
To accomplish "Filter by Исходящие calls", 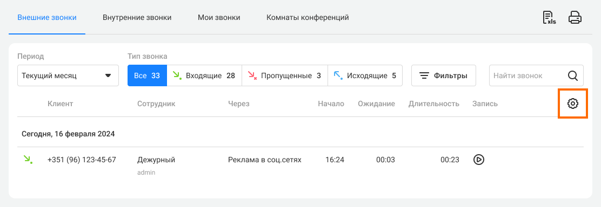I will point(365,76).
